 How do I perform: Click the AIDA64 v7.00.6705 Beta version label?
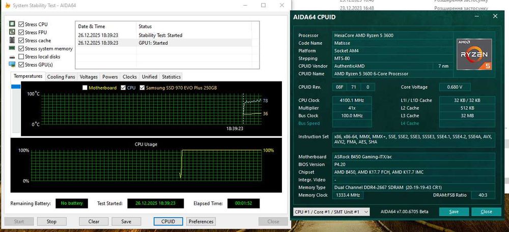pyautogui.click(x=405, y=212)
